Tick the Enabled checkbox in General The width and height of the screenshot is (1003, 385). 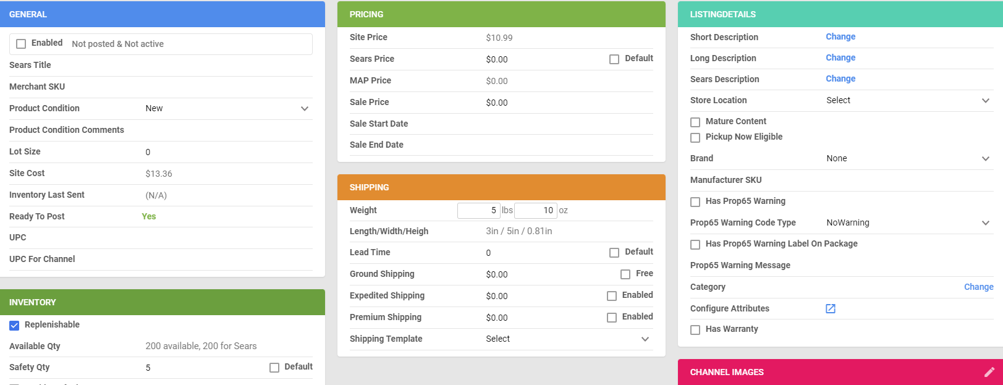pos(21,44)
